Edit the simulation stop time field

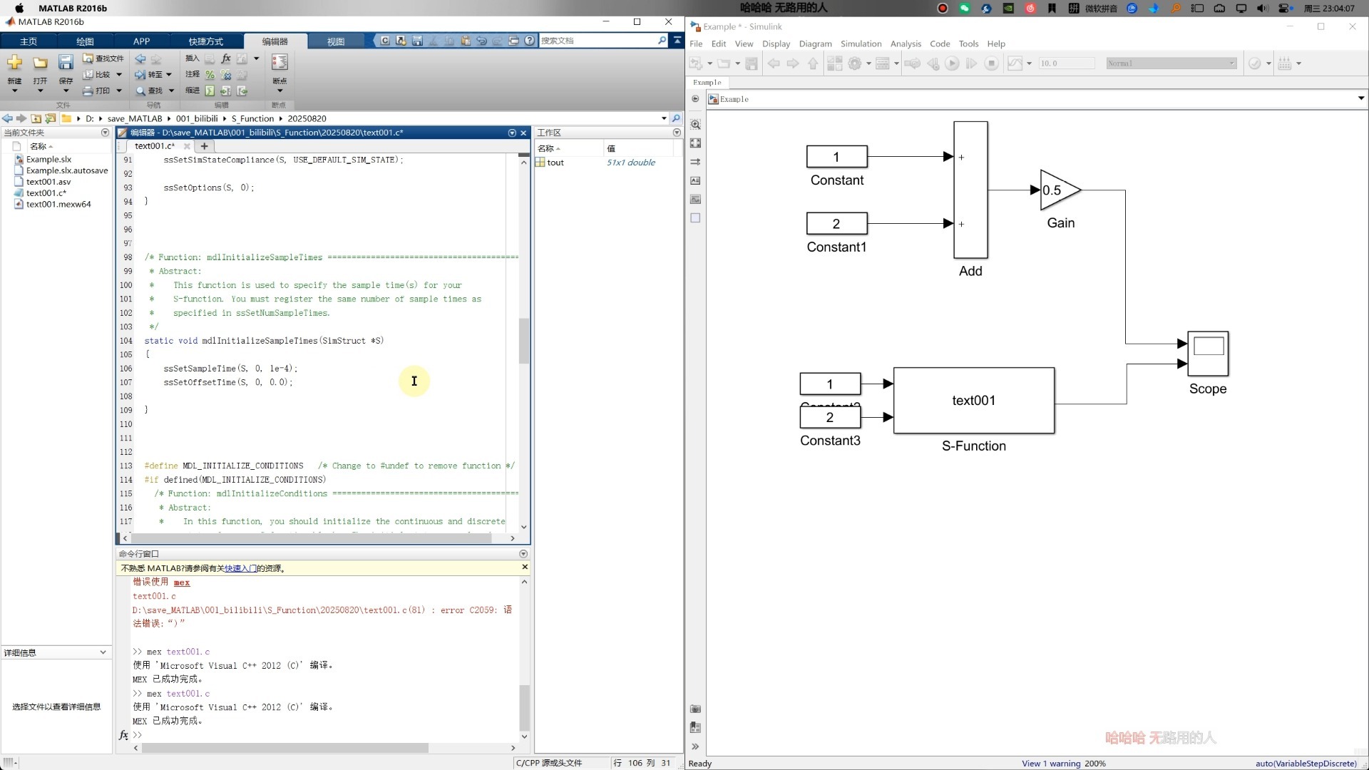pos(1066,63)
